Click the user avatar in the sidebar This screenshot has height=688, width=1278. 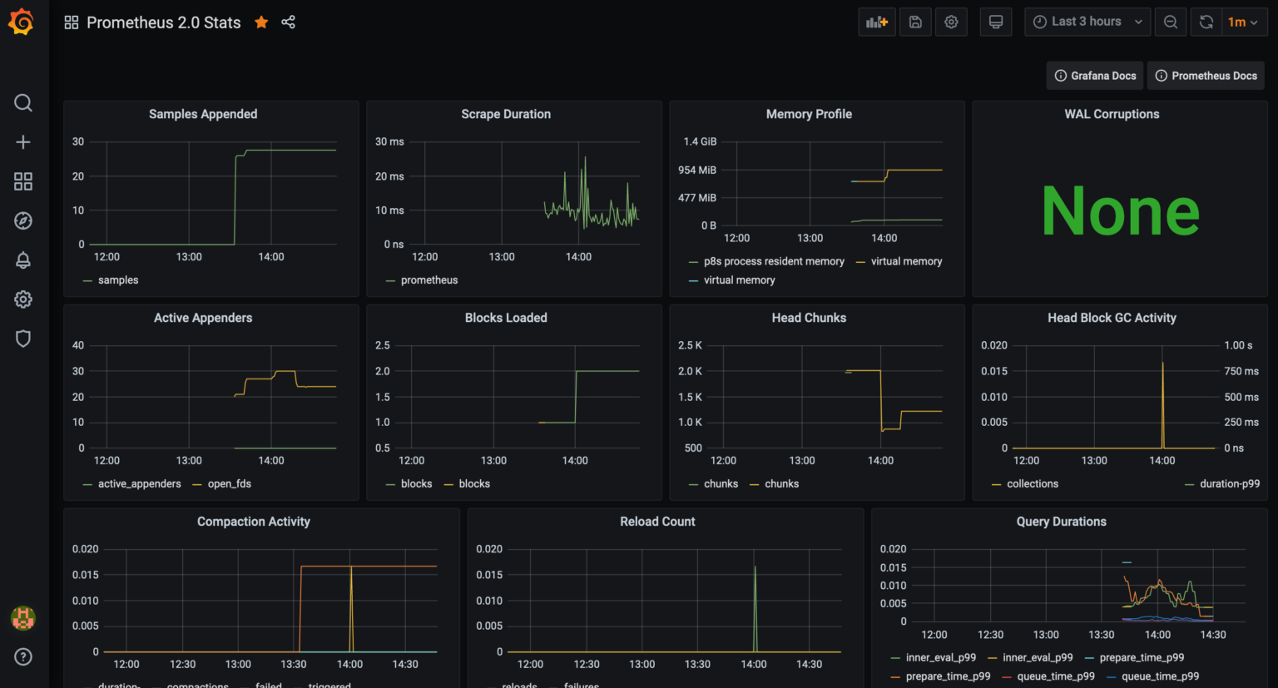[x=23, y=618]
